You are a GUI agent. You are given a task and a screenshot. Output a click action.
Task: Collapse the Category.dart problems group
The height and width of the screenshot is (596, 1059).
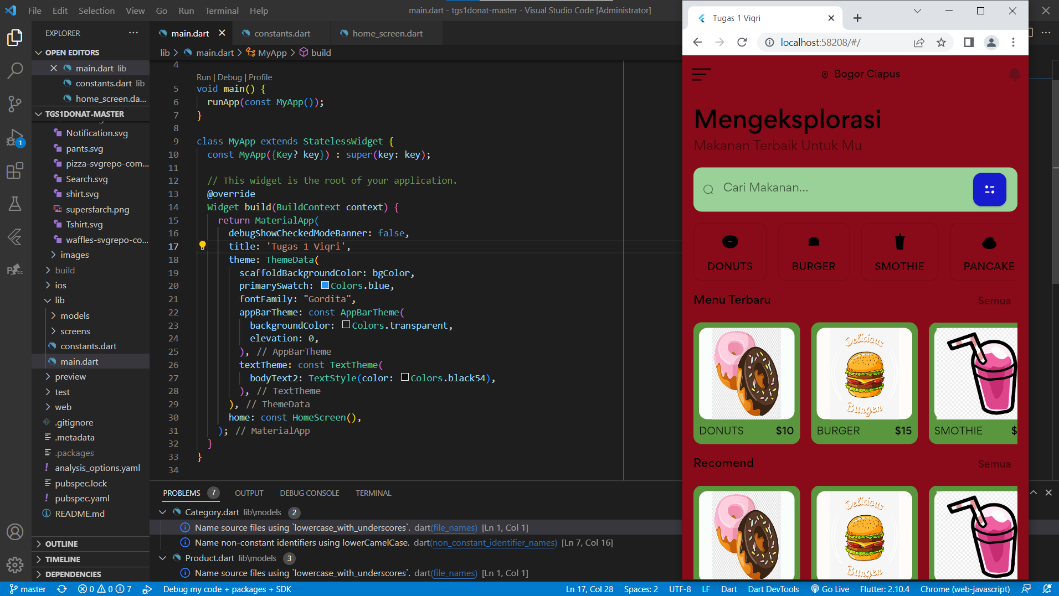163,512
